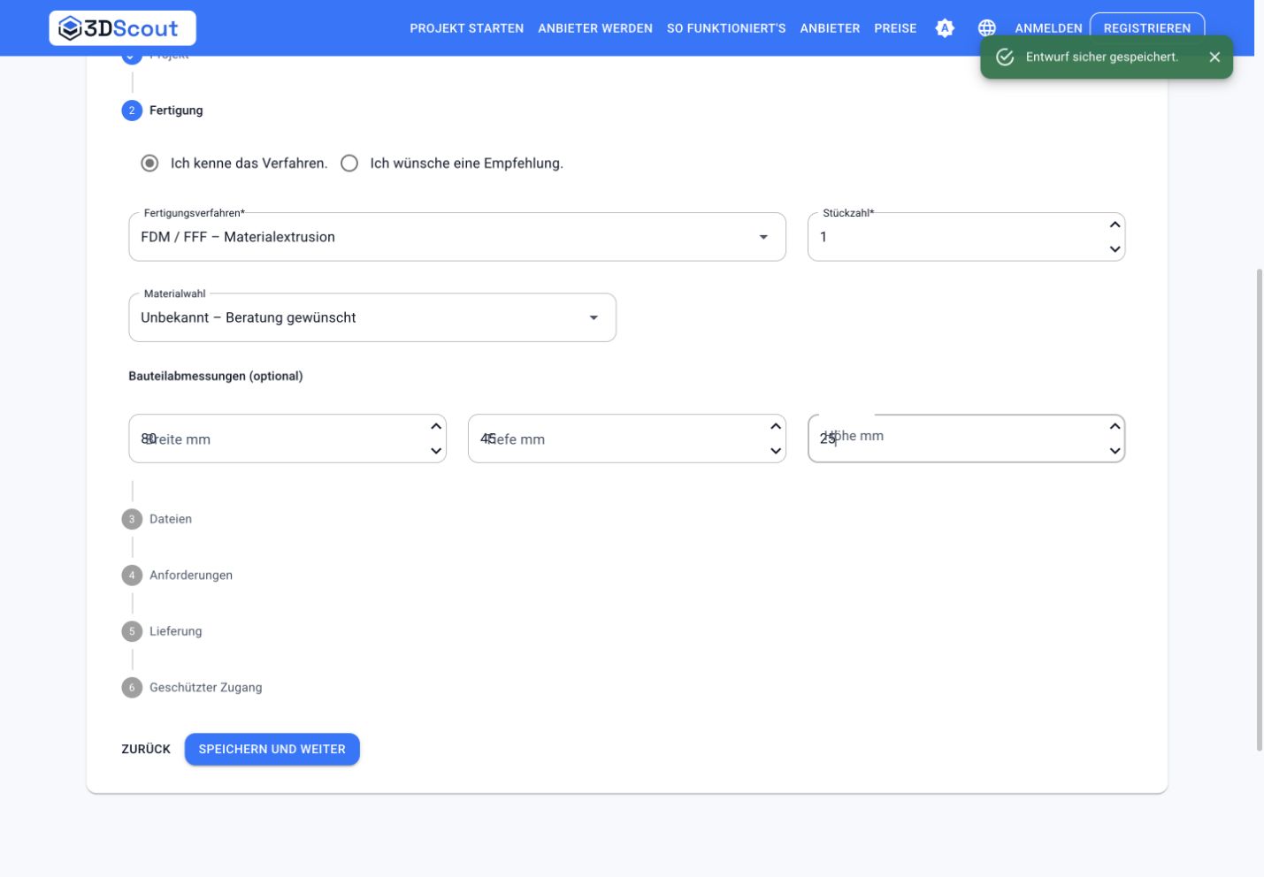Increase Höhe mm with up arrow
The width and height of the screenshot is (1264, 877).
[x=1115, y=426]
